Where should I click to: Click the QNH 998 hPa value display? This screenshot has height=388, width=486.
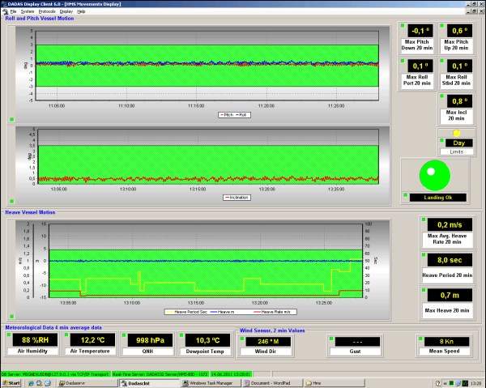click(150, 340)
